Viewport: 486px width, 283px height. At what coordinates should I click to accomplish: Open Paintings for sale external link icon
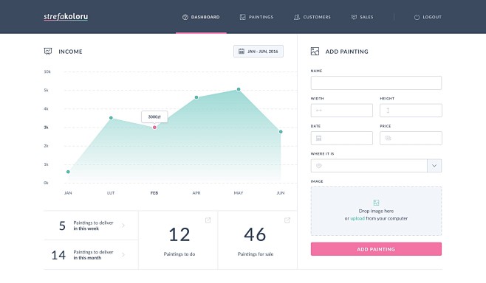click(287, 220)
